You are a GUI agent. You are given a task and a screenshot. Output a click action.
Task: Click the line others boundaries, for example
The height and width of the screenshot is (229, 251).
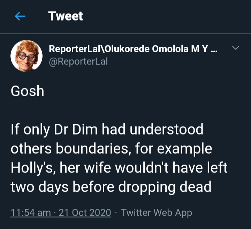pos(111,149)
